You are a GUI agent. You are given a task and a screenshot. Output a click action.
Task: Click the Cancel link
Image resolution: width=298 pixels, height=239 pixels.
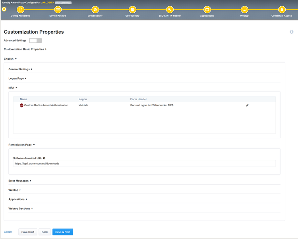[8, 232]
